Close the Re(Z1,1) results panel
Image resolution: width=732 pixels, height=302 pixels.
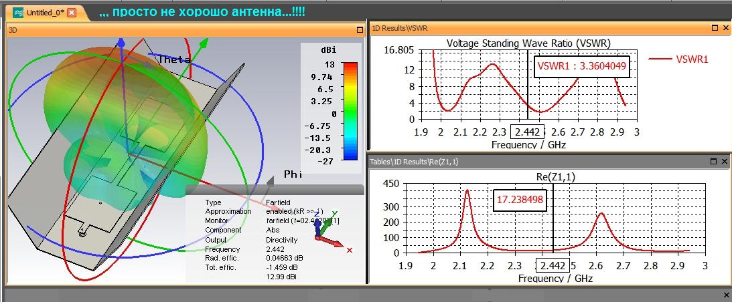point(724,161)
